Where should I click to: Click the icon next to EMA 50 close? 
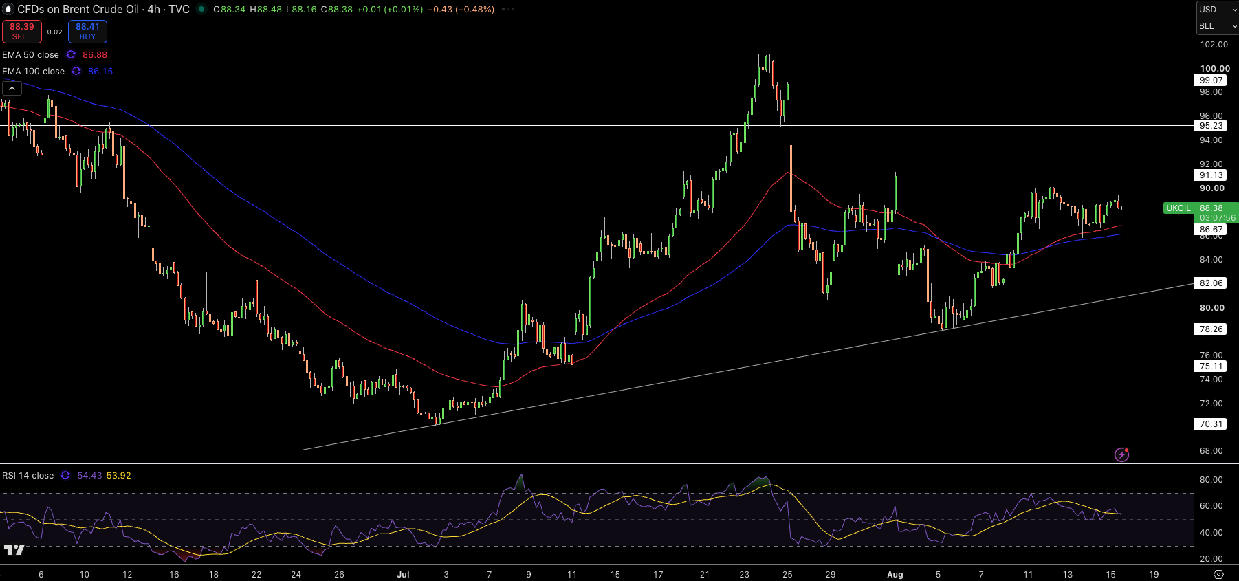click(71, 54)
